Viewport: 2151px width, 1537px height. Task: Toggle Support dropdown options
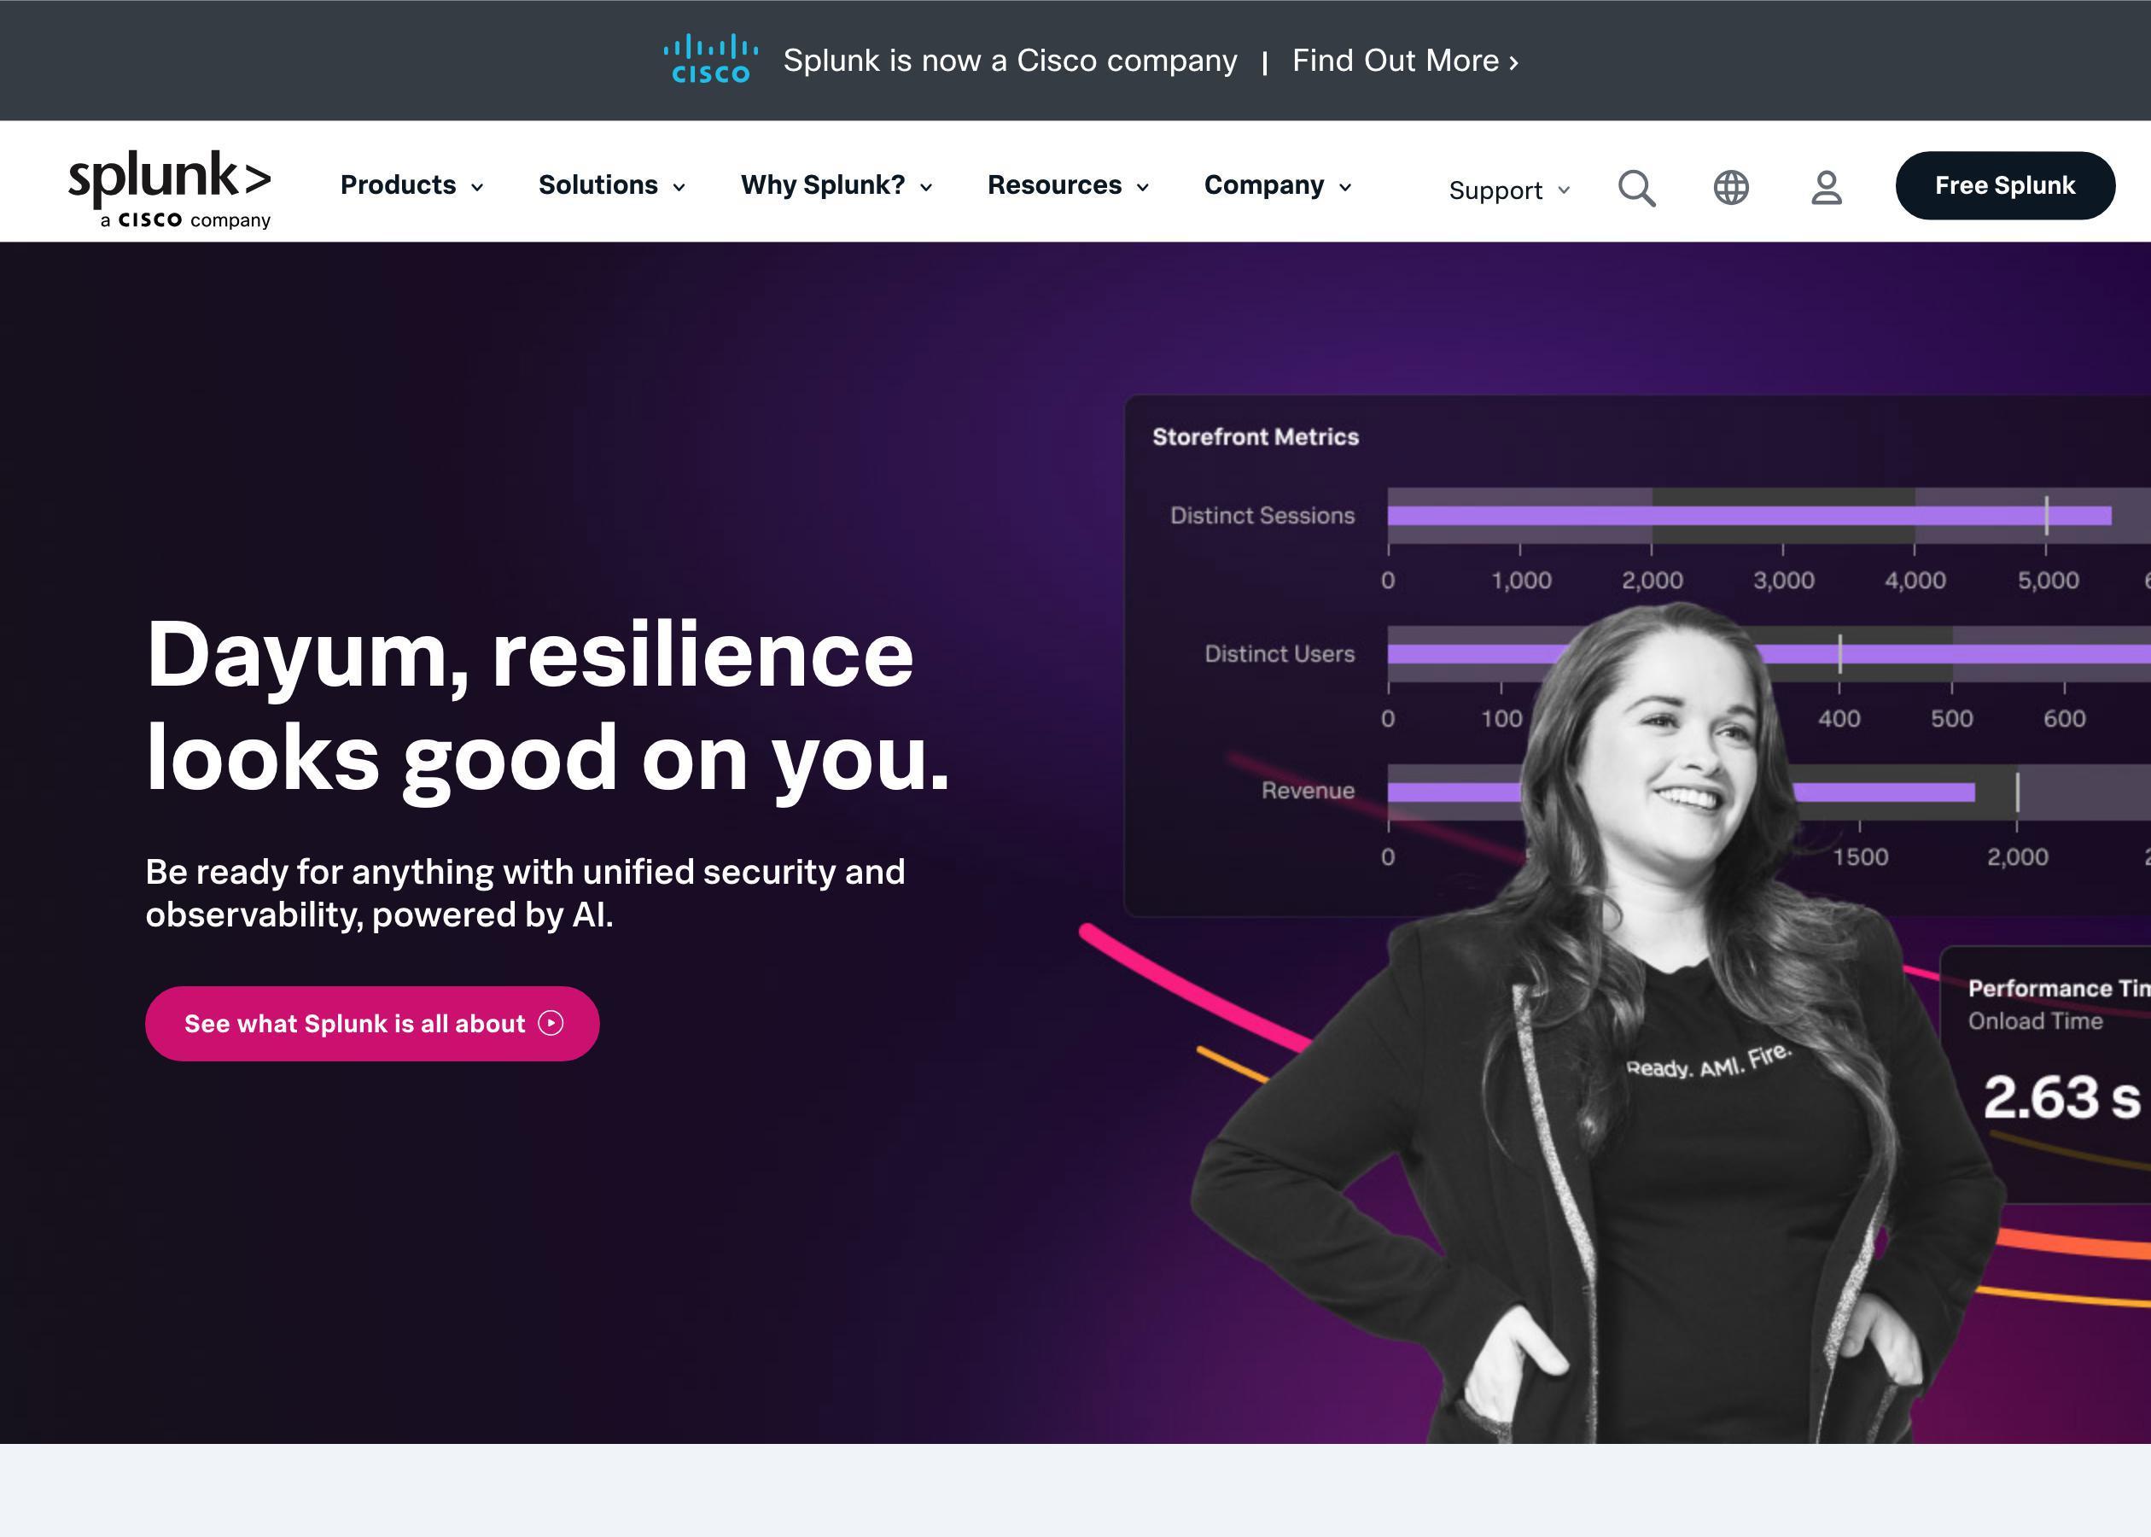coord(1506,190)
